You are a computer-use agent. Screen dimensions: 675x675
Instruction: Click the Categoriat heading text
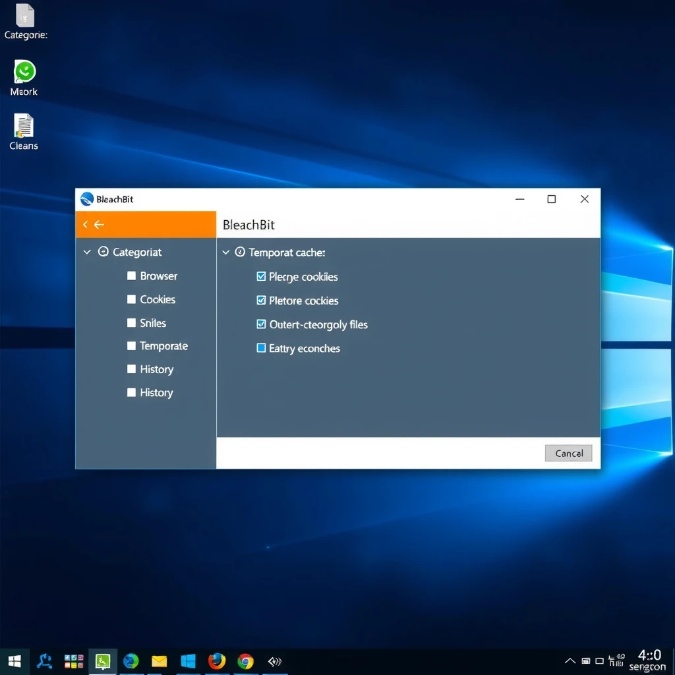click(137, 252)
